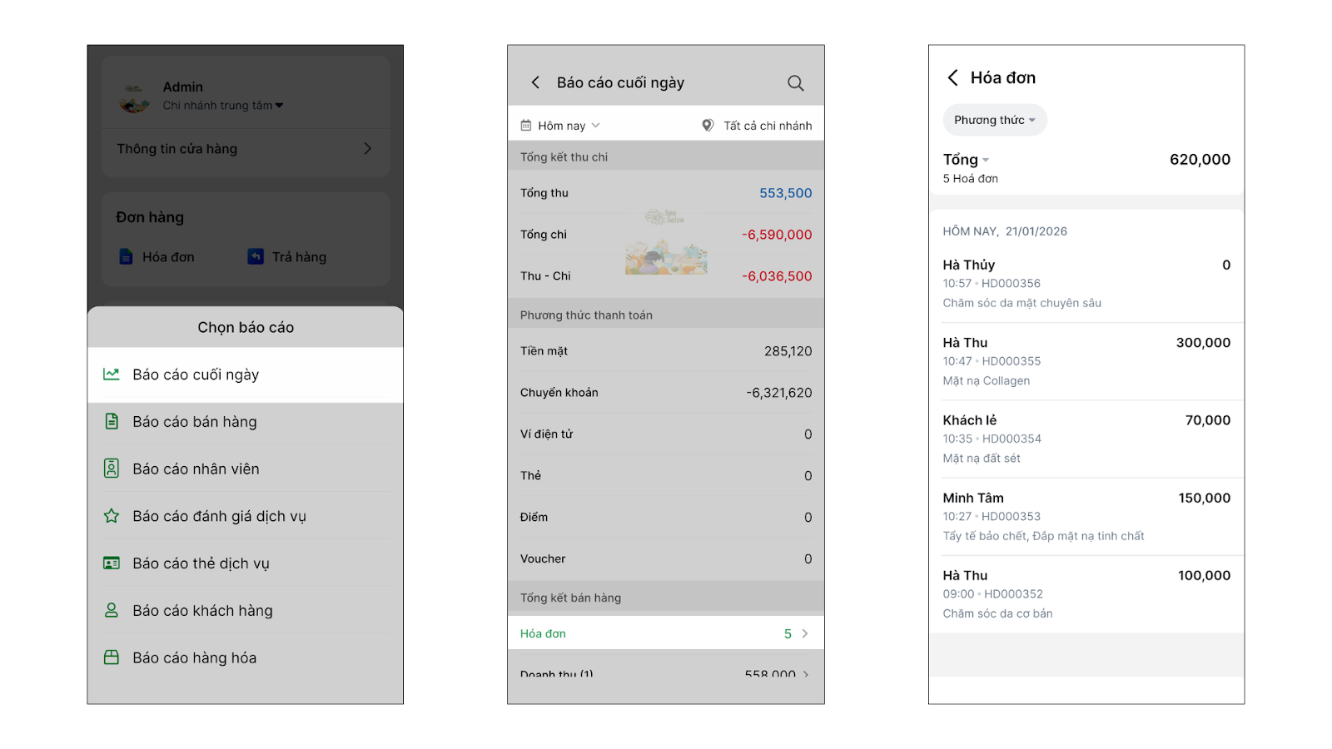This screenshot has width=1332, height=749.
Task: Select Báo cáo cuối ngày from report list
Action: click(196, 374)
